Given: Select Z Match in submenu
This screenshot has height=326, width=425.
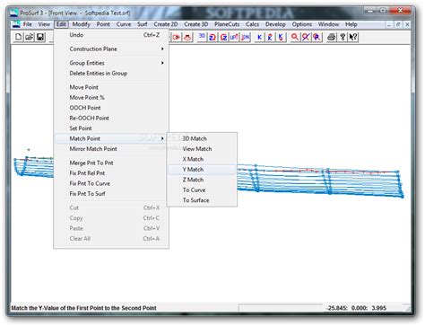Looking at the screenshot, I should 202,180.
